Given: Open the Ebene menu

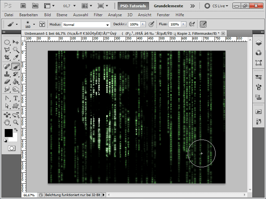Looking at the screenshot, I should click(62, 15).
